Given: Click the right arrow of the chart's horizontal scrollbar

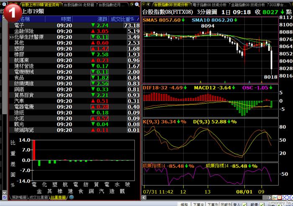Looking at the screenshot, I should (269, 197).
